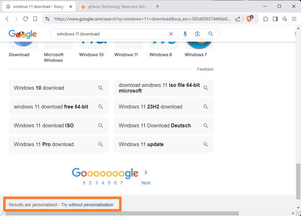Click magnifier beside Windows 11 23H2 download
Image resolution: width=301 pixels, height=216 pixels.
click(x=205, y=107)
